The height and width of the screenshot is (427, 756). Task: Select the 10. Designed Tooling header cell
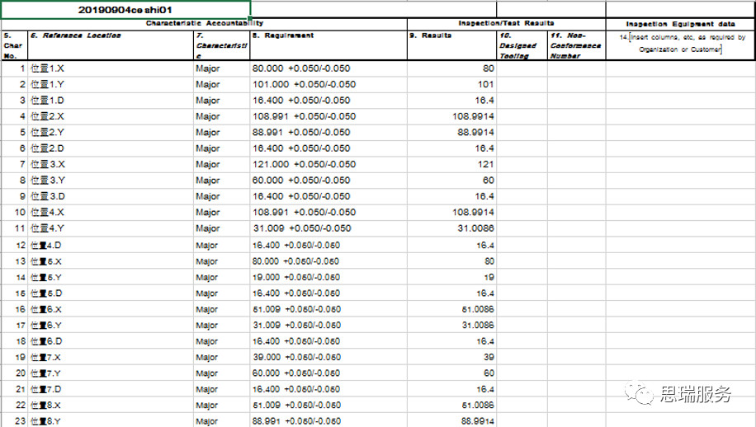[x=522, y=46]
